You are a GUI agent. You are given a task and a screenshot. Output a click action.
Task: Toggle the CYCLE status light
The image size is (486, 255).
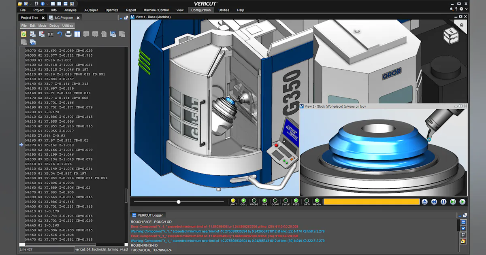point(286,202)
